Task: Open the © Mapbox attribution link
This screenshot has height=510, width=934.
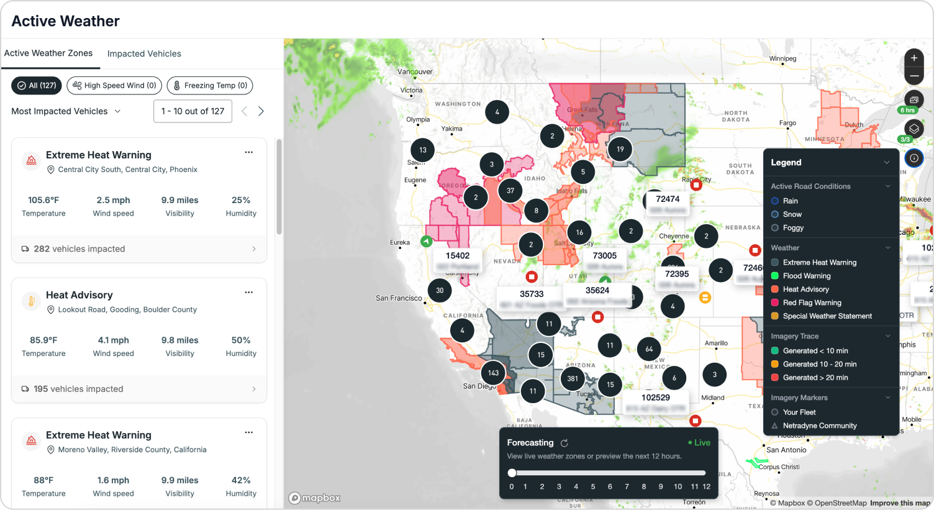Action: click(x=787, y=503)
